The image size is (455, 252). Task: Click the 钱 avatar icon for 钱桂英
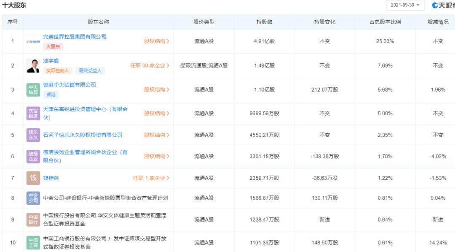pos(33,178)
